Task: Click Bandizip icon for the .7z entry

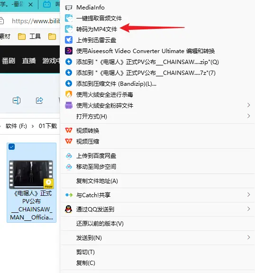Action: click(x=69, y=73)
